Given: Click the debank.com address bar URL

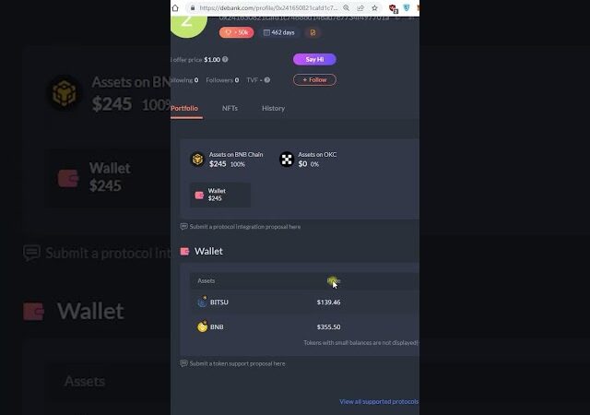Looking at the screenshot, I should tap(268, 8).
